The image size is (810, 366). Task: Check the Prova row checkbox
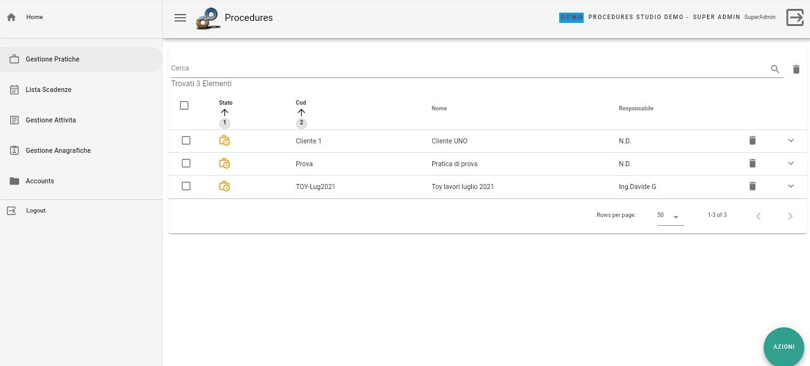point(186,163)
